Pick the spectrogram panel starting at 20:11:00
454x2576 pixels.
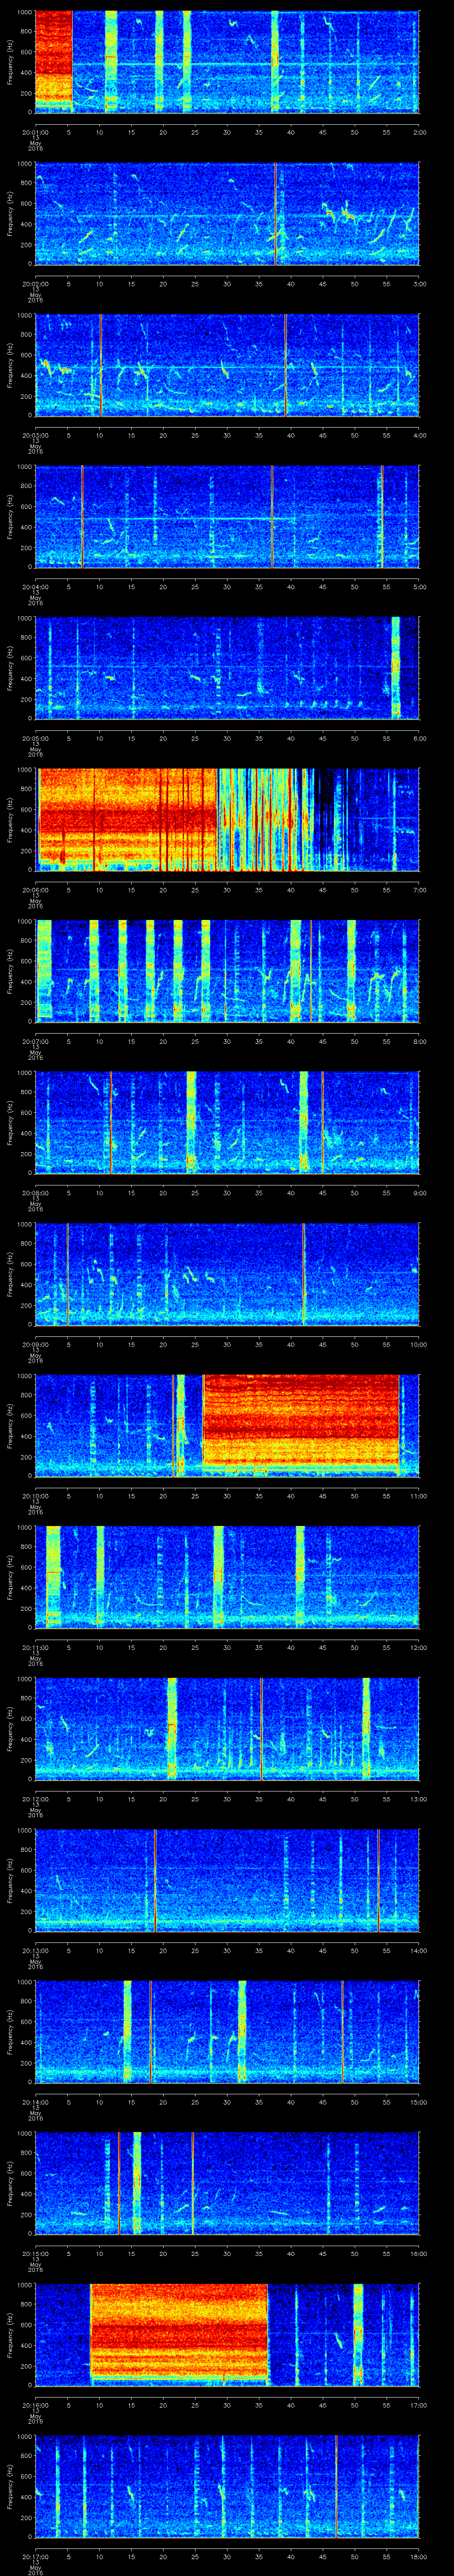tap(227, 1577)
